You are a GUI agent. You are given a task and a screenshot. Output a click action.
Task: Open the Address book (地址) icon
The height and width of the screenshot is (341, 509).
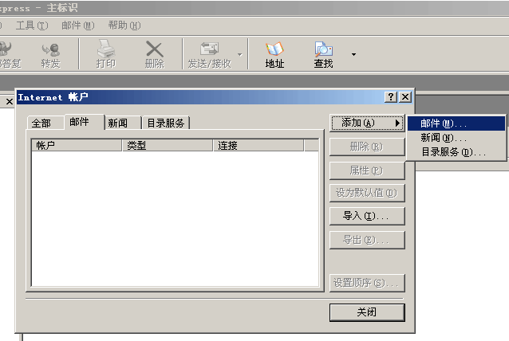[x=274, y=54]
